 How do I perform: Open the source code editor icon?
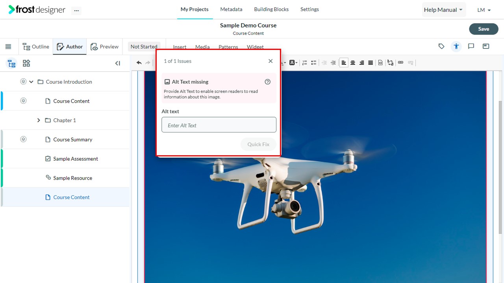[x=380, y=62]
